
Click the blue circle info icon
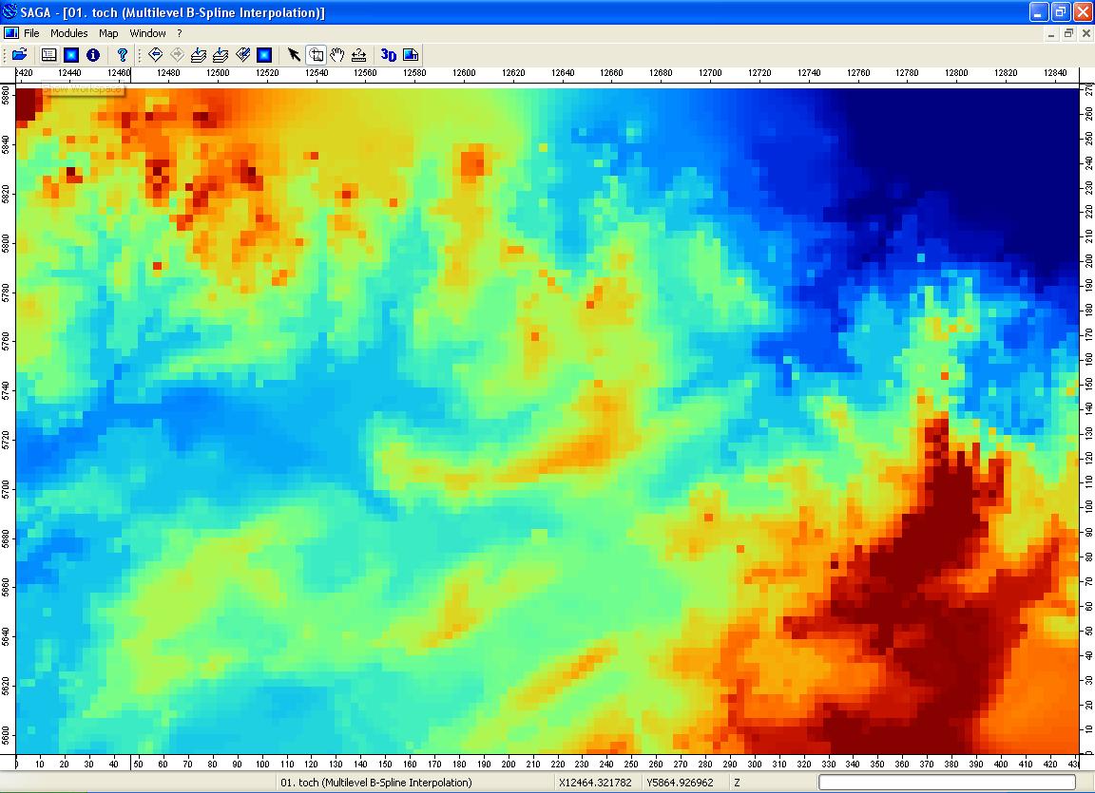pos(93,54)
